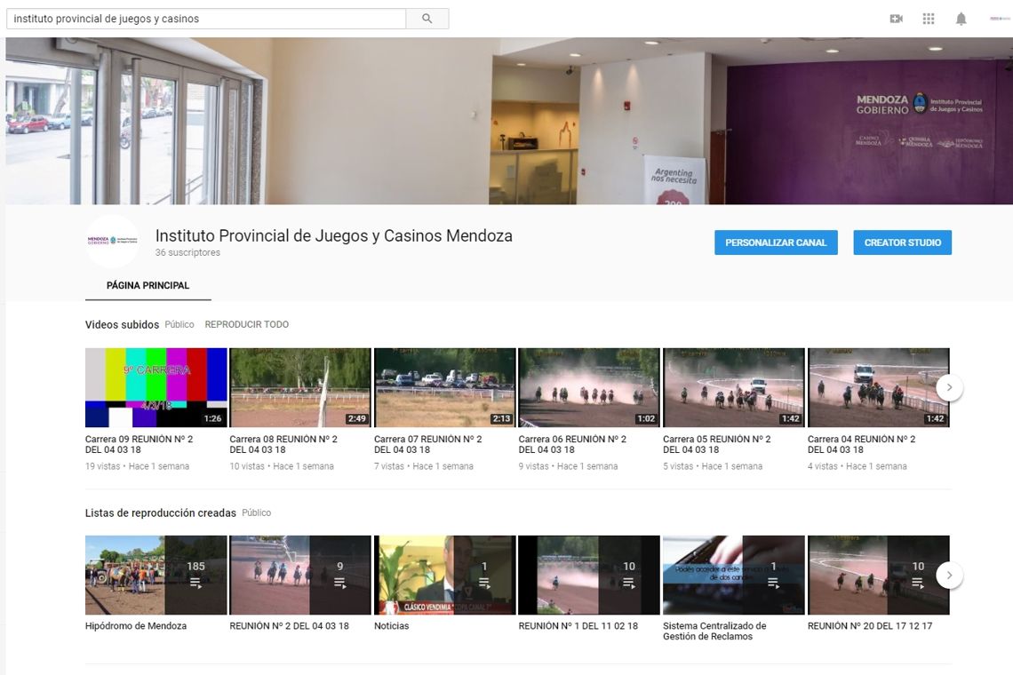Click the playlist icon on REUNIÓN Nº 2 DEL 04 03 18
The height and width of the screenshot is (675, 1013).
339,584
